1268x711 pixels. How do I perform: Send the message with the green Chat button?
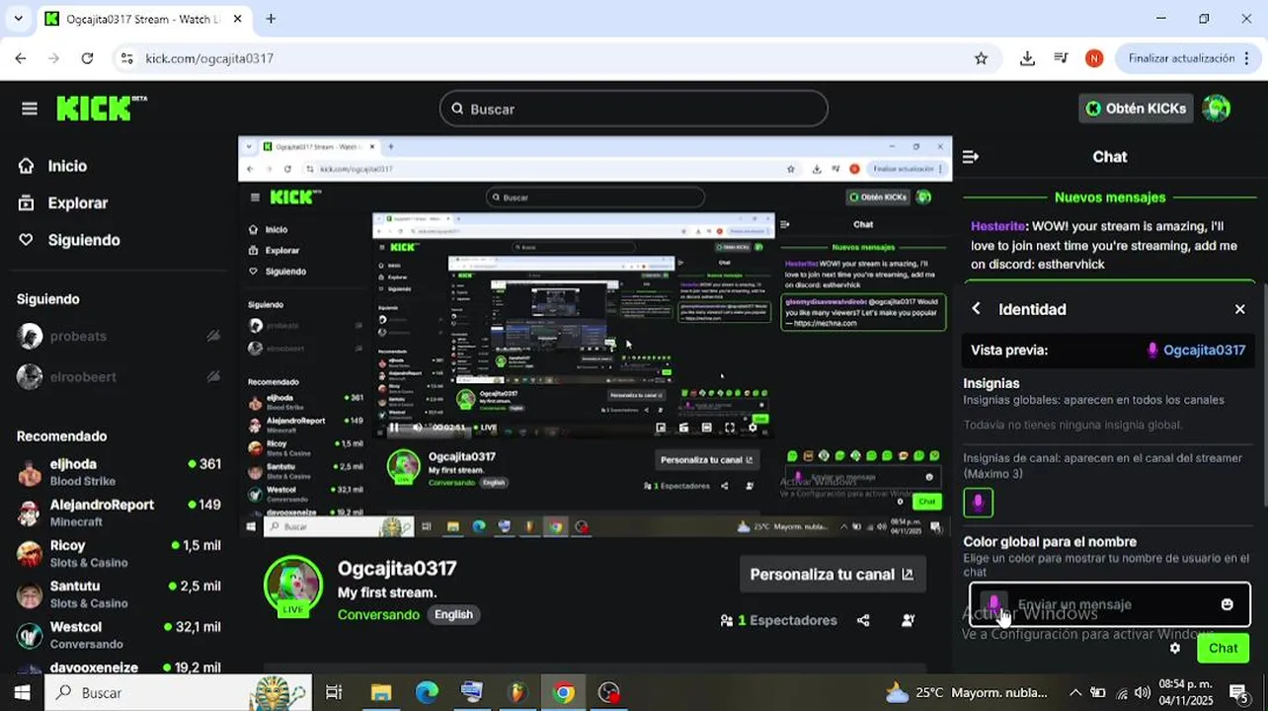point(1223,648)
